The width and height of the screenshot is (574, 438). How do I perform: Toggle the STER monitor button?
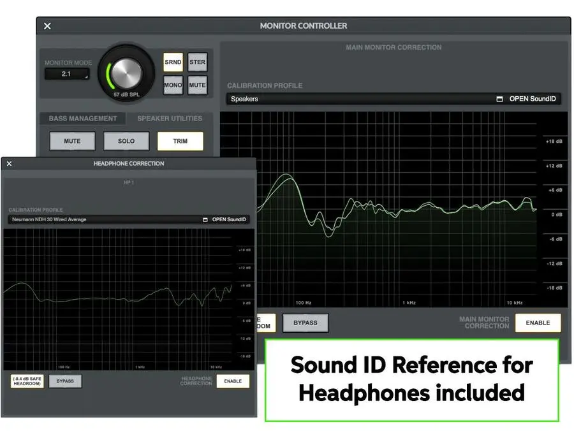(197, 62)
